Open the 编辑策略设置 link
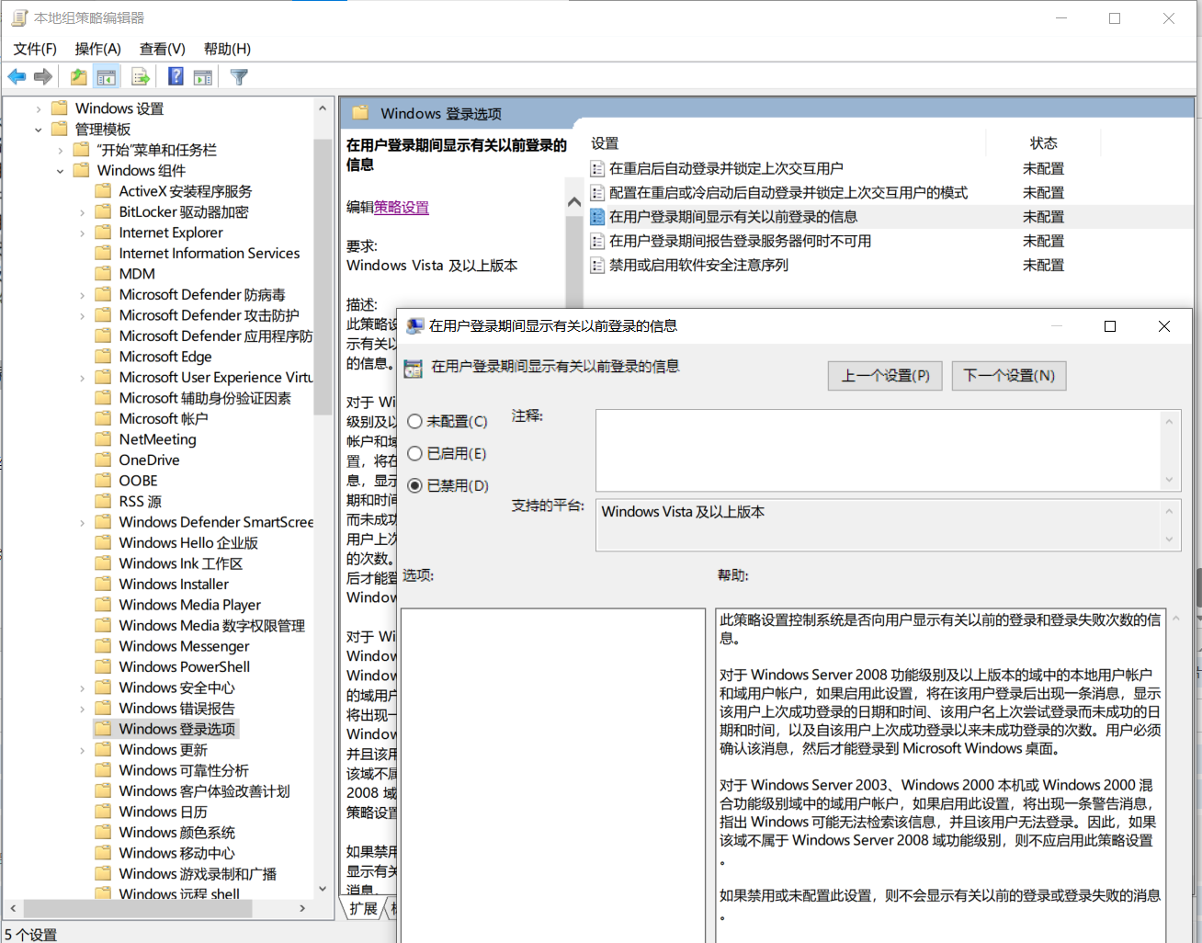1202x943 pixels. pos(402,207)
